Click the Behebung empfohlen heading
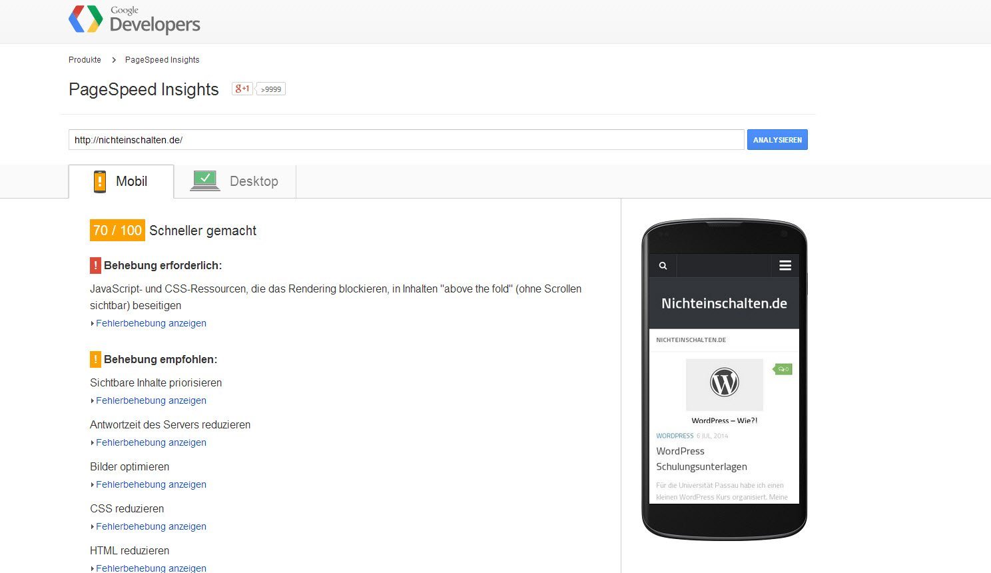991x573 pixels. (161, 360)
